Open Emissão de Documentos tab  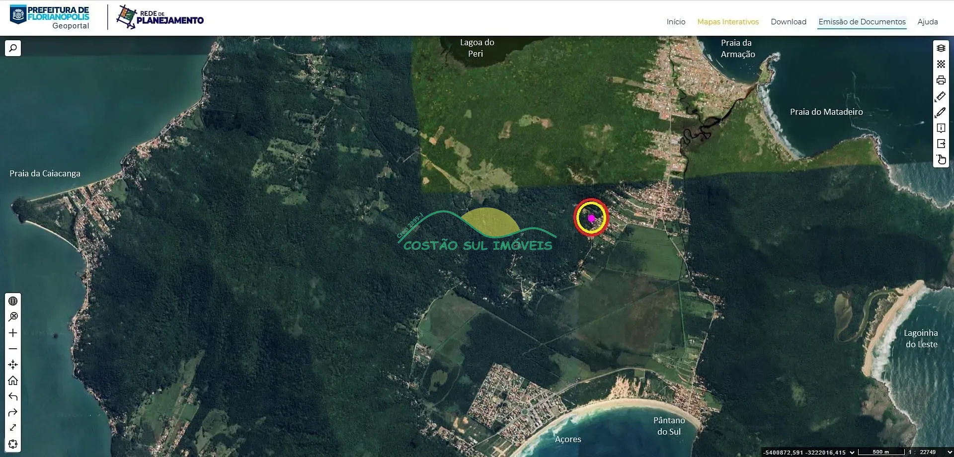862,22
